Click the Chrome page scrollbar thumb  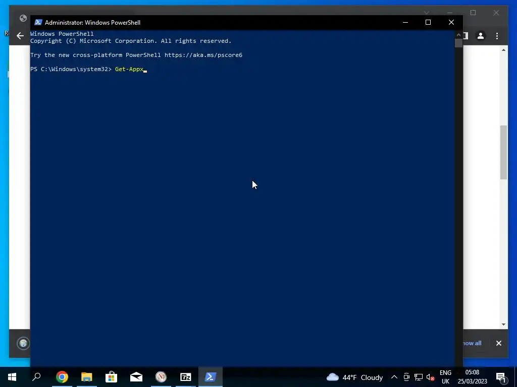(503, 152)
